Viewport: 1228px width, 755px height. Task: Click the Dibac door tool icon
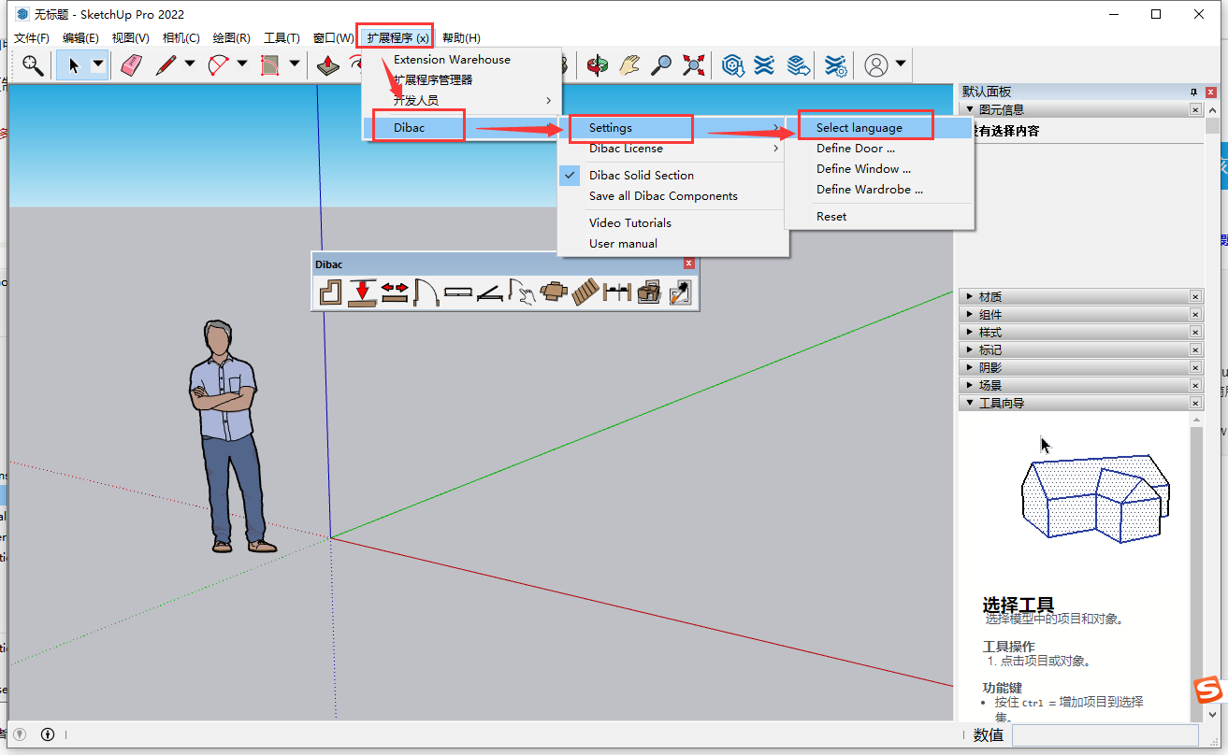(x=426, y=293)
